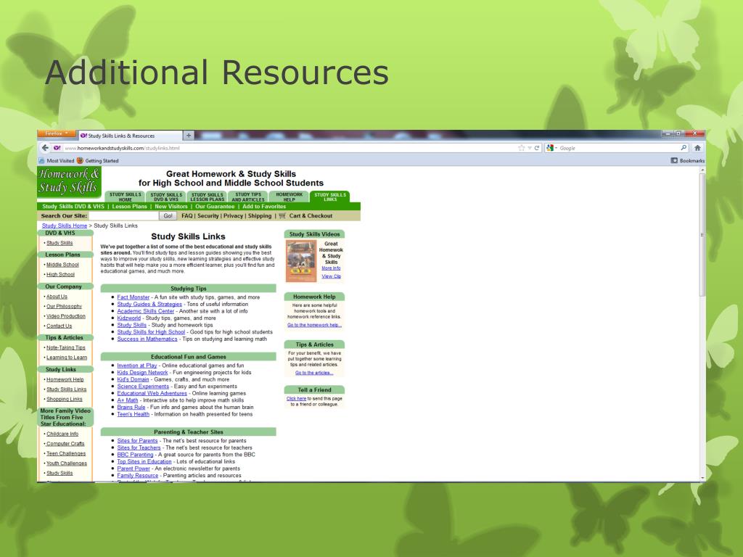The image size is (743, 557).
Task: Select the Study Skills Home tab
Action: pyautogui.click(x=125, y=197)
